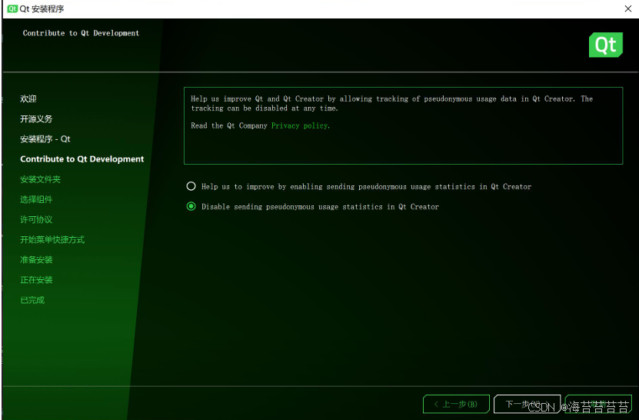The image size is (639, 420).
Task: Close the Qt installer window
Action: click(x=628, y=8)
